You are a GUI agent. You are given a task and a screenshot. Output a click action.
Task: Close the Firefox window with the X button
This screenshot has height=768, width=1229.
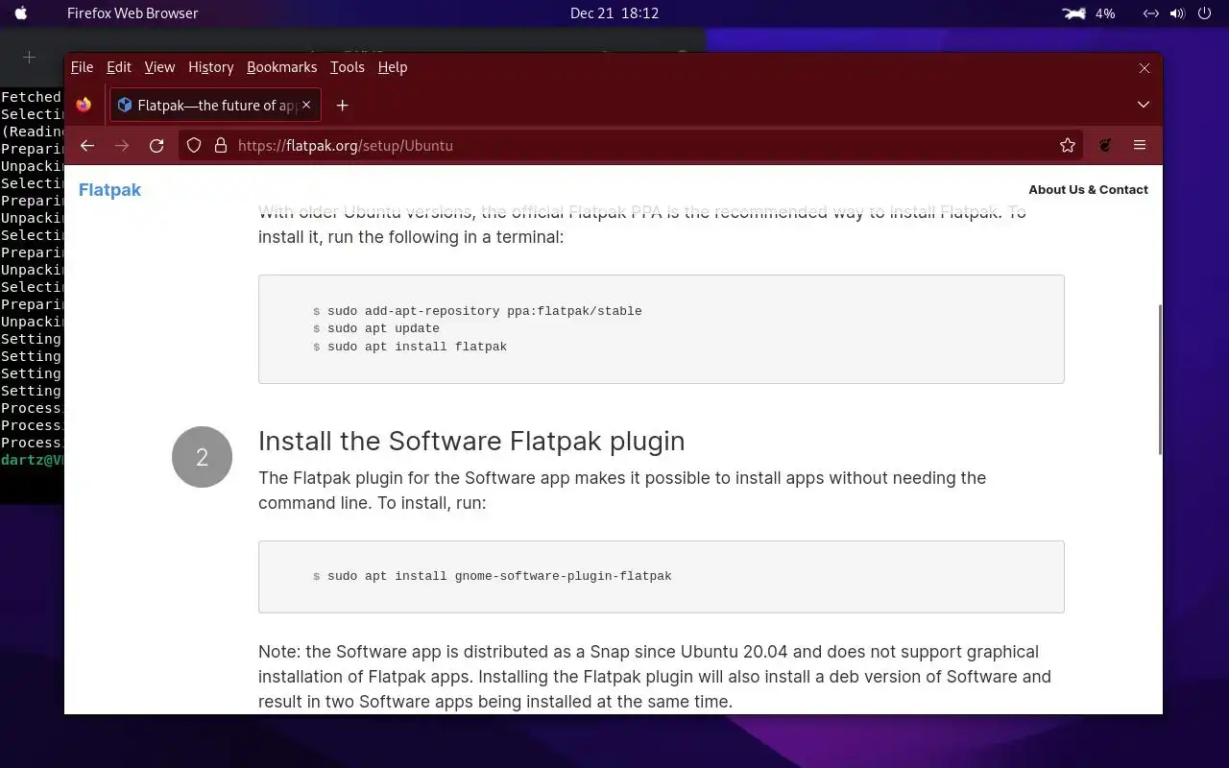point(1145,68)
